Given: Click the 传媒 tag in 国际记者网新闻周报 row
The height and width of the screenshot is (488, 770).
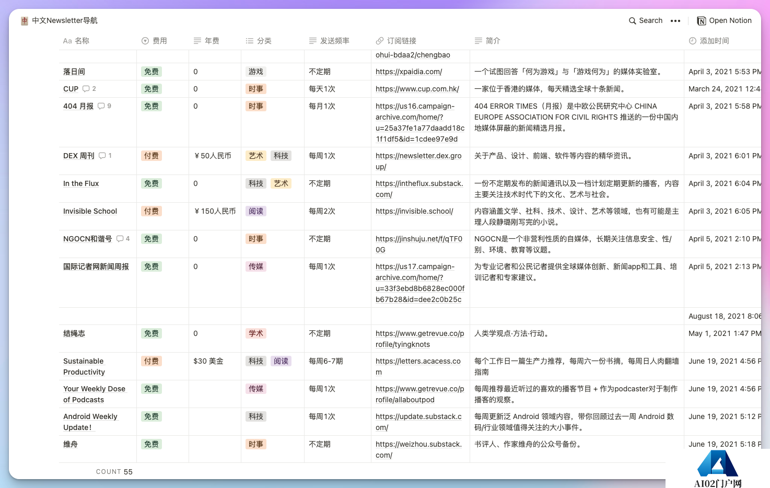Looking at the screenshot, I should coord(256,267).
